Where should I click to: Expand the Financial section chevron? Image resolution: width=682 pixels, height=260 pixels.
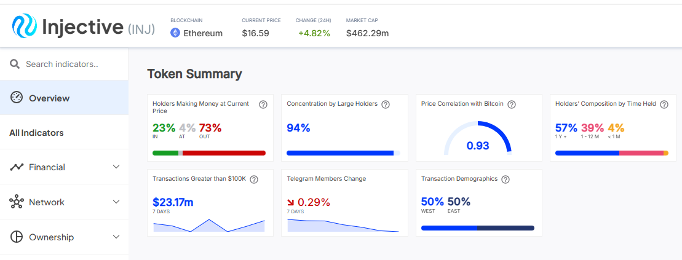click(116, 167)
